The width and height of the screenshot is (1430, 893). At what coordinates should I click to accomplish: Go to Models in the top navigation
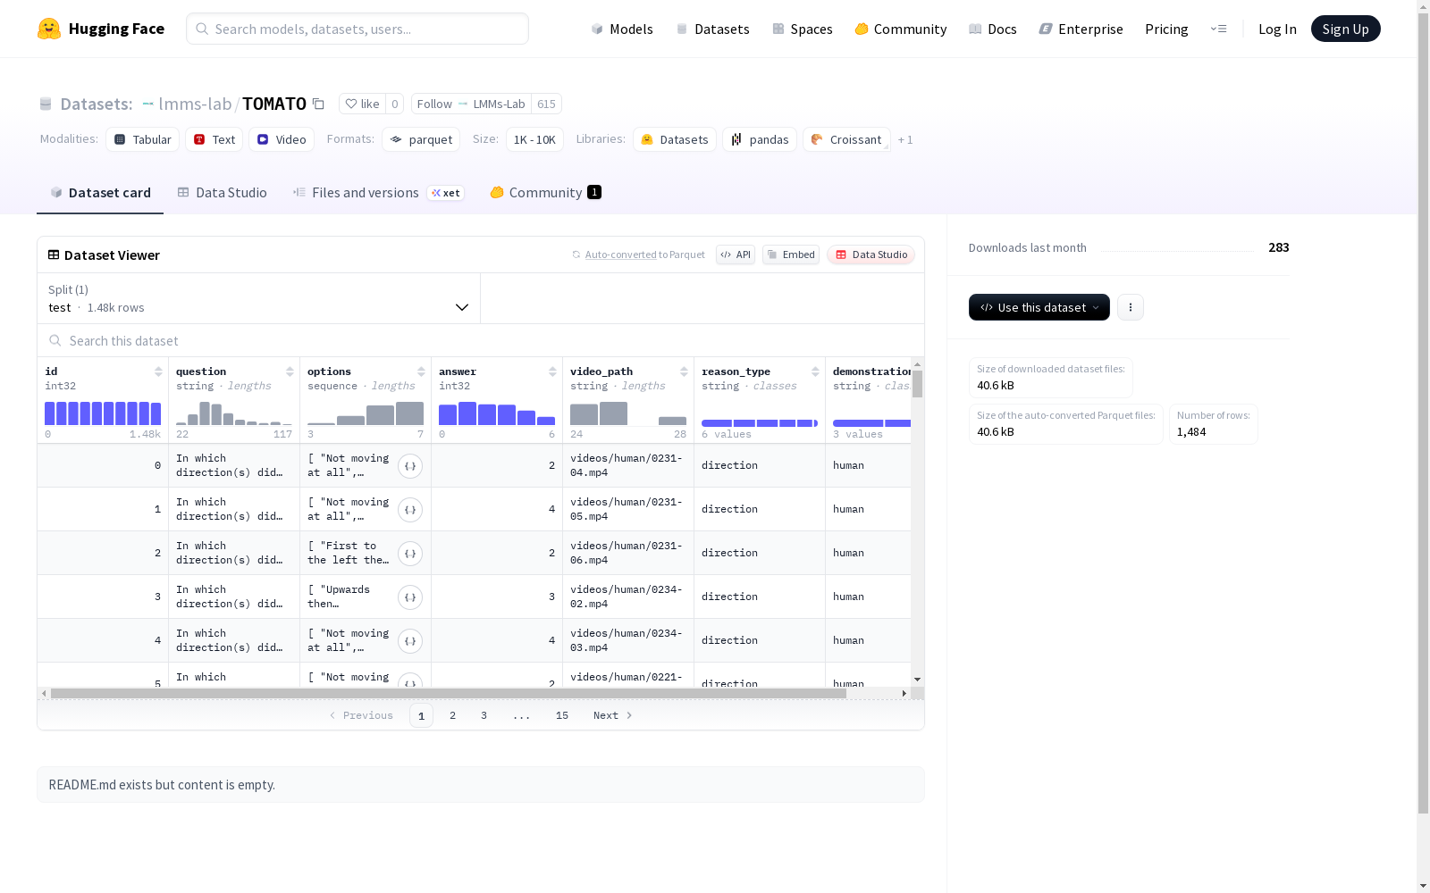[x=622, y=29]
